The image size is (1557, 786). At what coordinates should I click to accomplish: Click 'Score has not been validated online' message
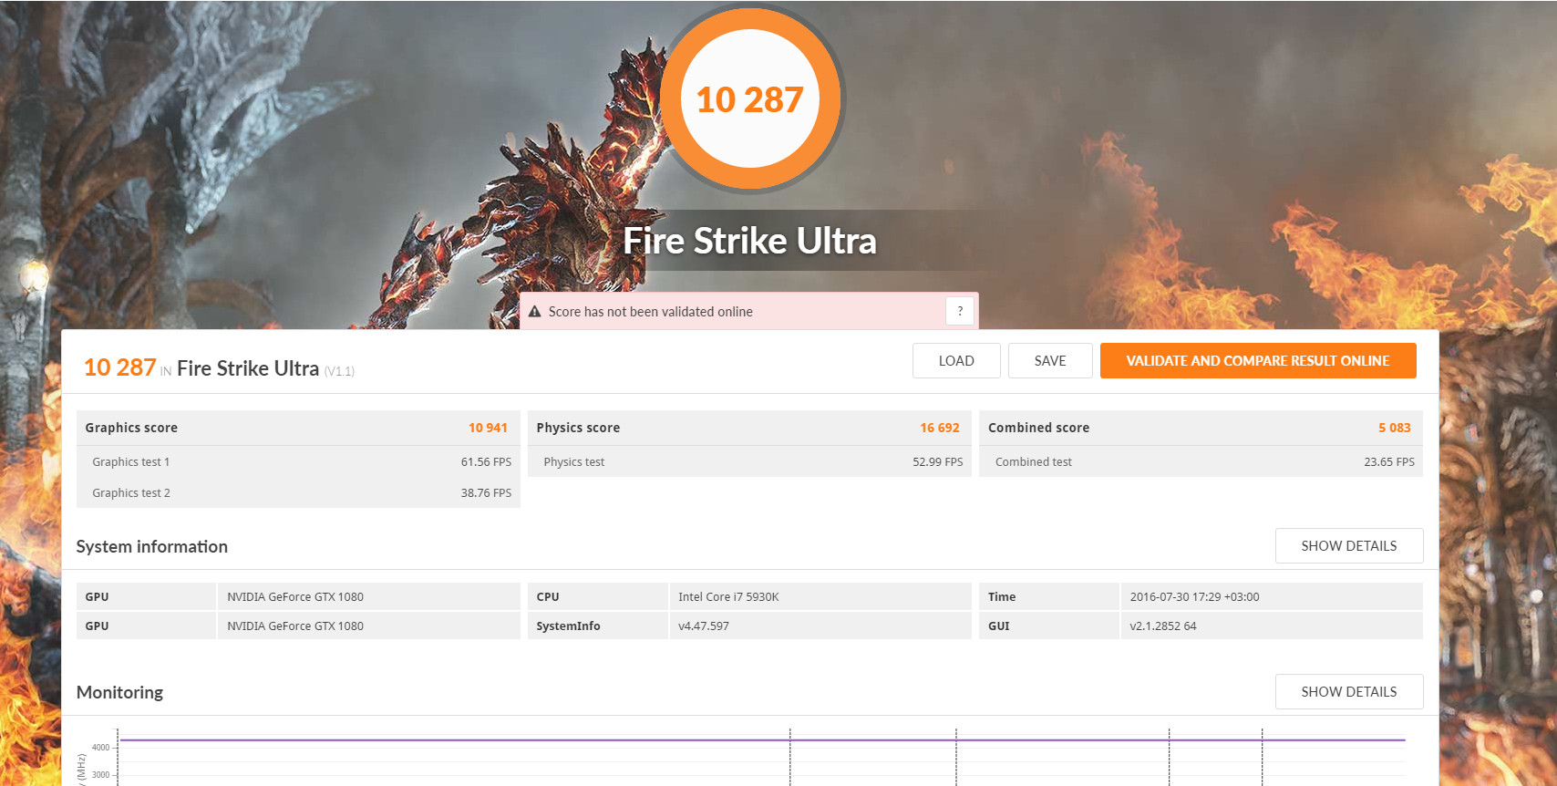click(x=651, y=312)
